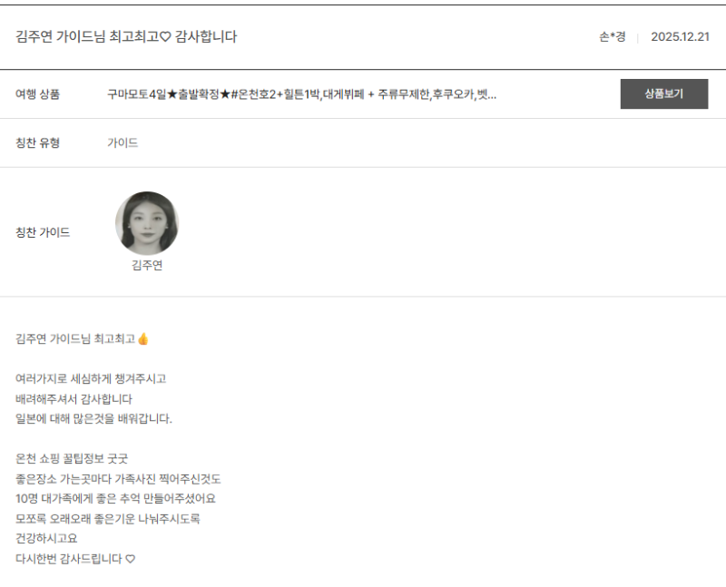Select the 김주연 name under the photo
Image resolution: width=726 pixels, height=587 pixels.
(147, 266)
